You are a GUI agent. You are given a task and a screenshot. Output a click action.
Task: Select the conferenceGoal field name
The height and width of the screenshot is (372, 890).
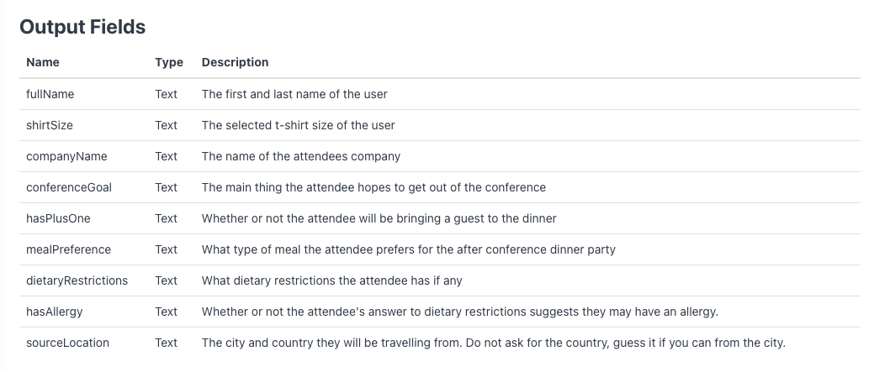69,187
